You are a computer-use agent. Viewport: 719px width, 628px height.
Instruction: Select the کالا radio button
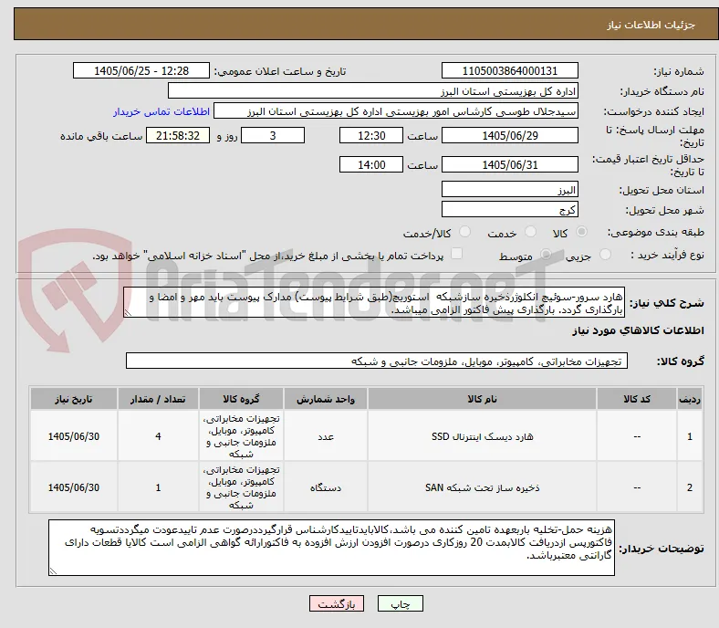click(581, 232)
